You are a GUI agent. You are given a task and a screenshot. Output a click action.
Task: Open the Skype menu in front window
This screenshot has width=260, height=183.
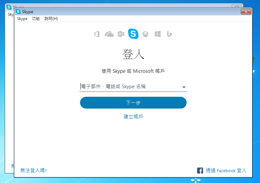pos(22,19)
